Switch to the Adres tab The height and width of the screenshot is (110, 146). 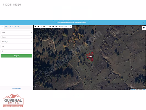point(7,27)
